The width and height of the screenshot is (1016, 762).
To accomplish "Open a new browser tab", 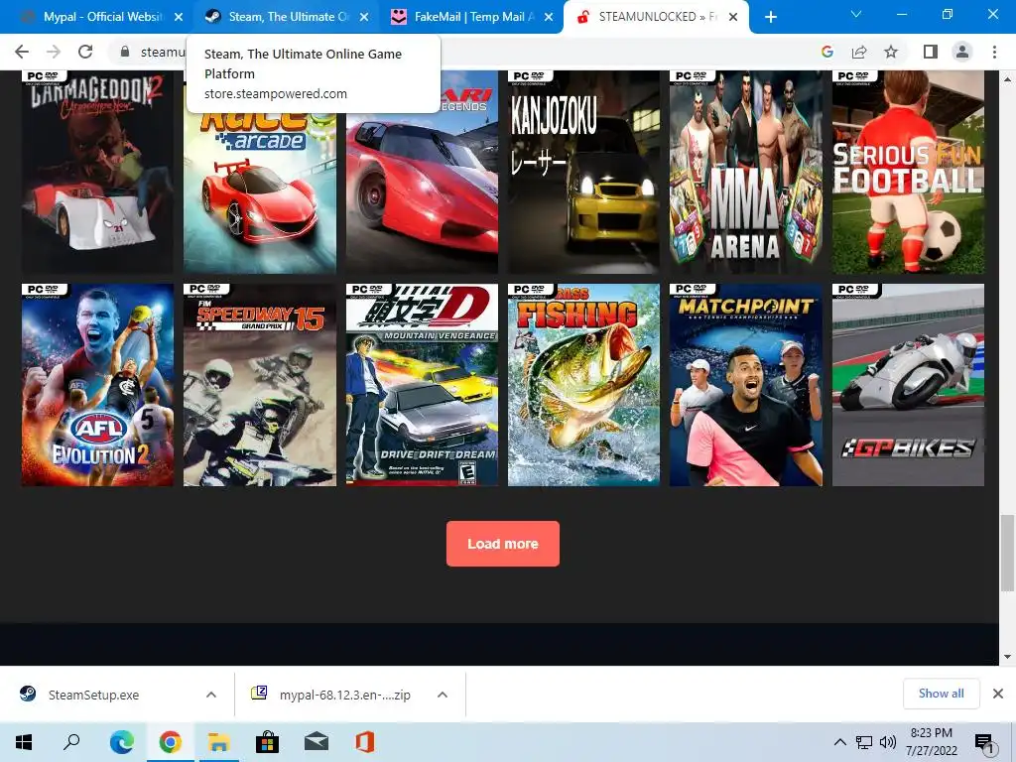I will [x=770, y=17].
